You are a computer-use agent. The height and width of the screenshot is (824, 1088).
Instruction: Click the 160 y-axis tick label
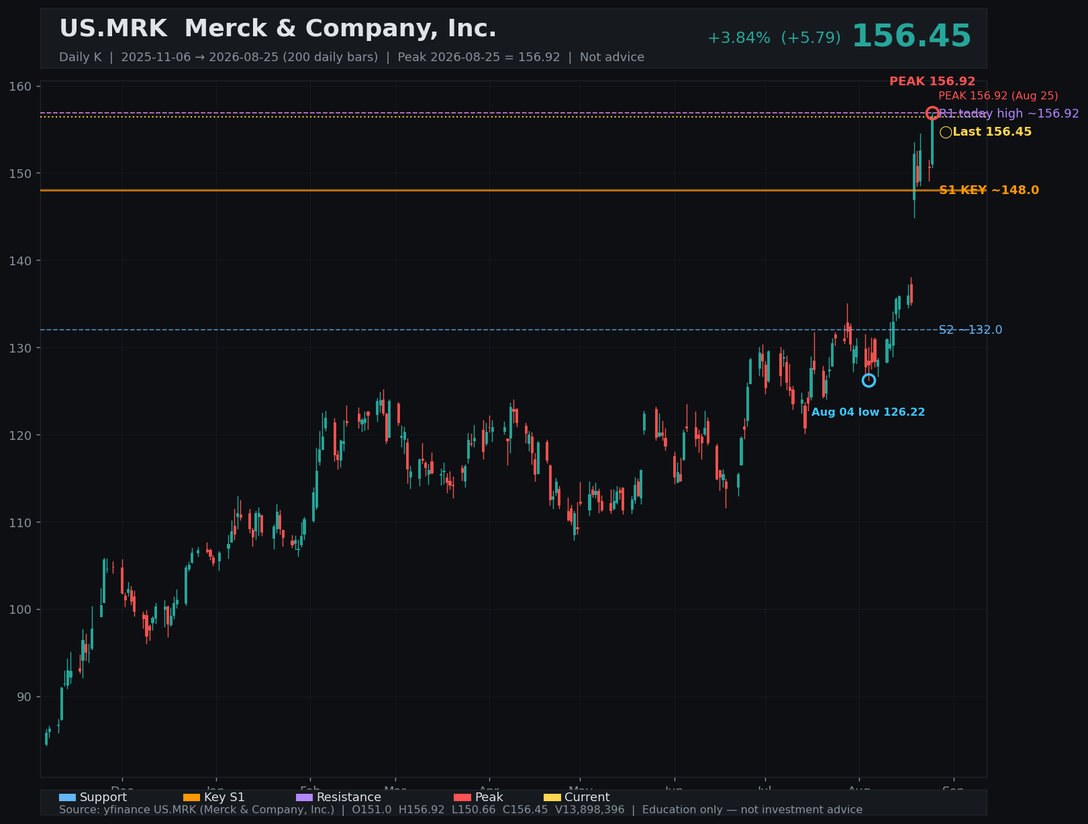[x=20, y=86]
